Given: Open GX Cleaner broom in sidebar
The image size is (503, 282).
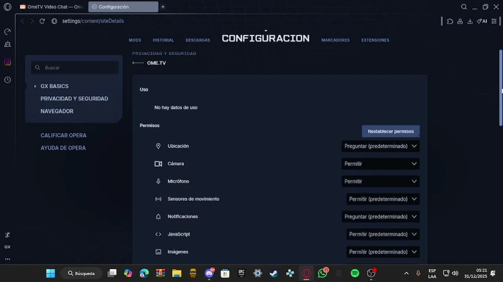Looking at the screenshot, I should 7,45.
